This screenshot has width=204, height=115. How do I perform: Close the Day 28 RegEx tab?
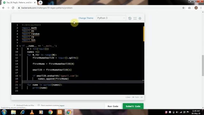click(x=35, y=3)
